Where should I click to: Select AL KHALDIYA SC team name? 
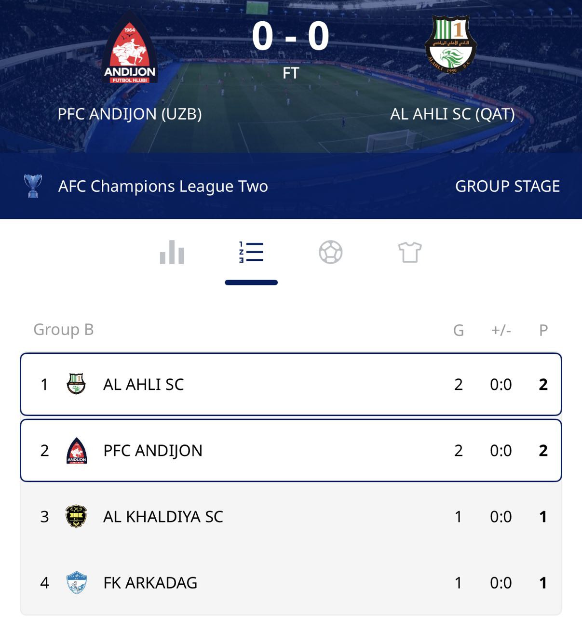pyautogui.click(x=163, y=516)
